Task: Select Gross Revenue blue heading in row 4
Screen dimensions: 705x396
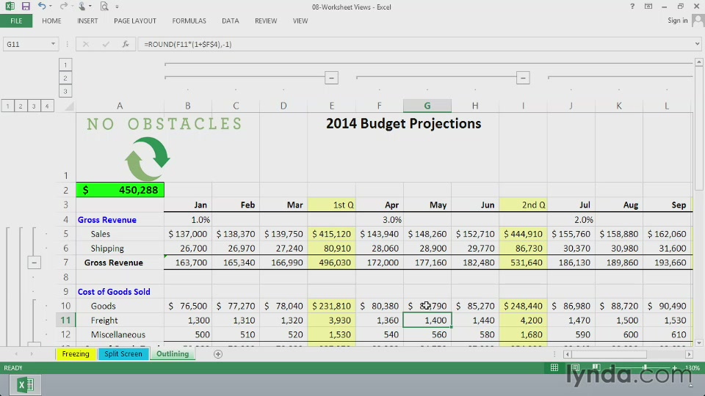Action: point(107,219)
